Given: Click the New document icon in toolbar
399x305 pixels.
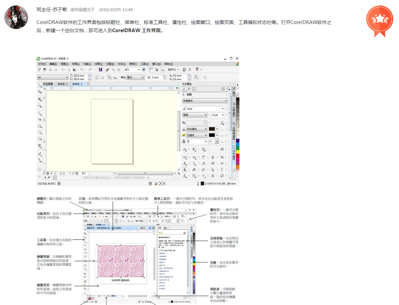Looking at the screenshot, I should click(39, 70).
